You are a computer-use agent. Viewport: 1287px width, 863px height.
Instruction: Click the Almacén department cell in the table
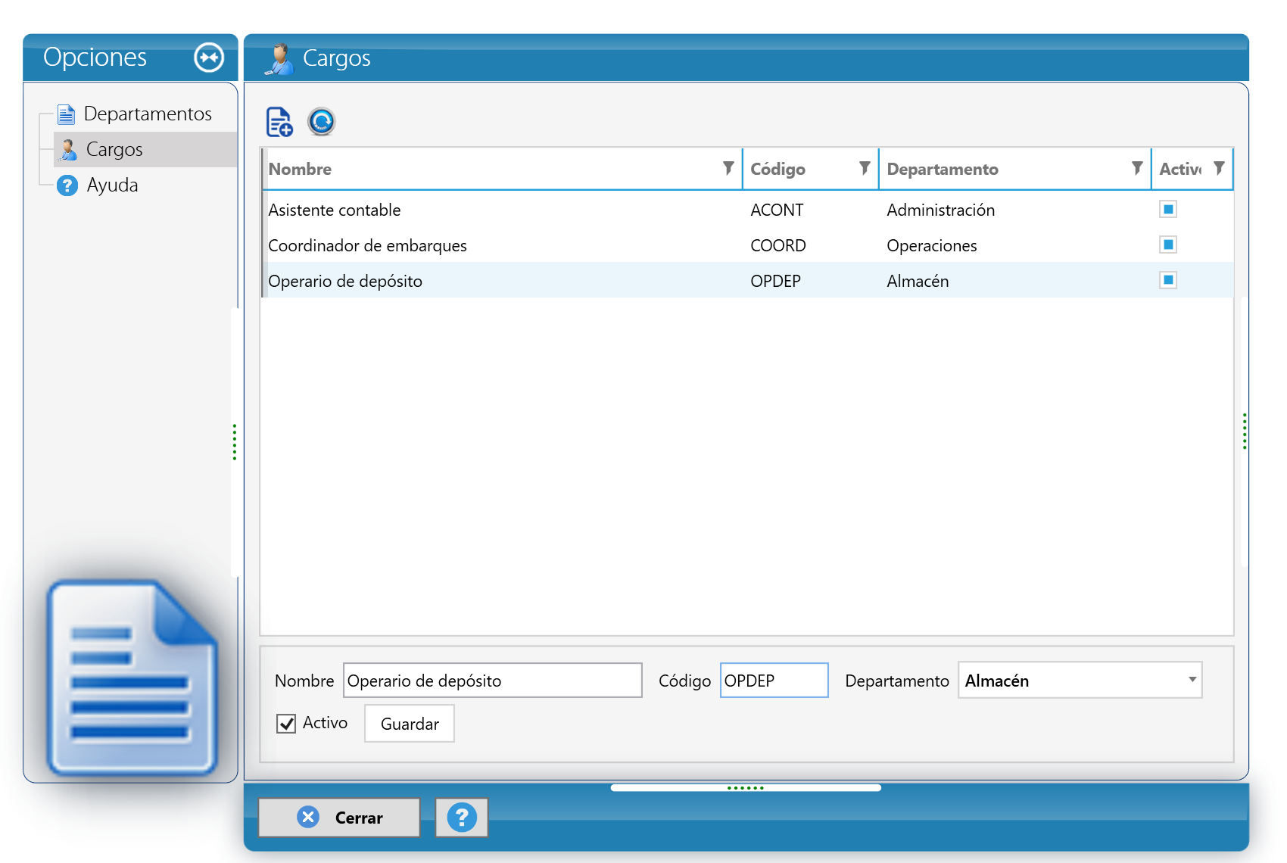tap(918, 281)
